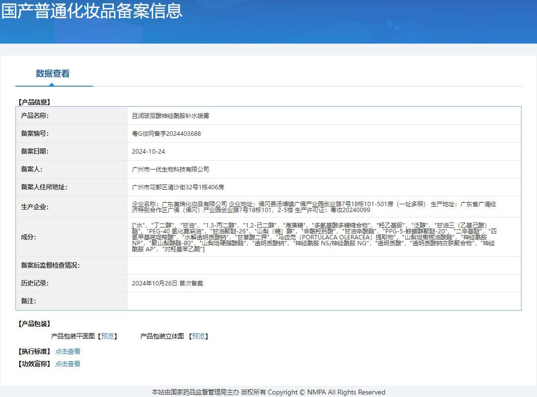The image size is (537, 397).
Task: Click the 备案编号 label cell
Action: [71, 134]
